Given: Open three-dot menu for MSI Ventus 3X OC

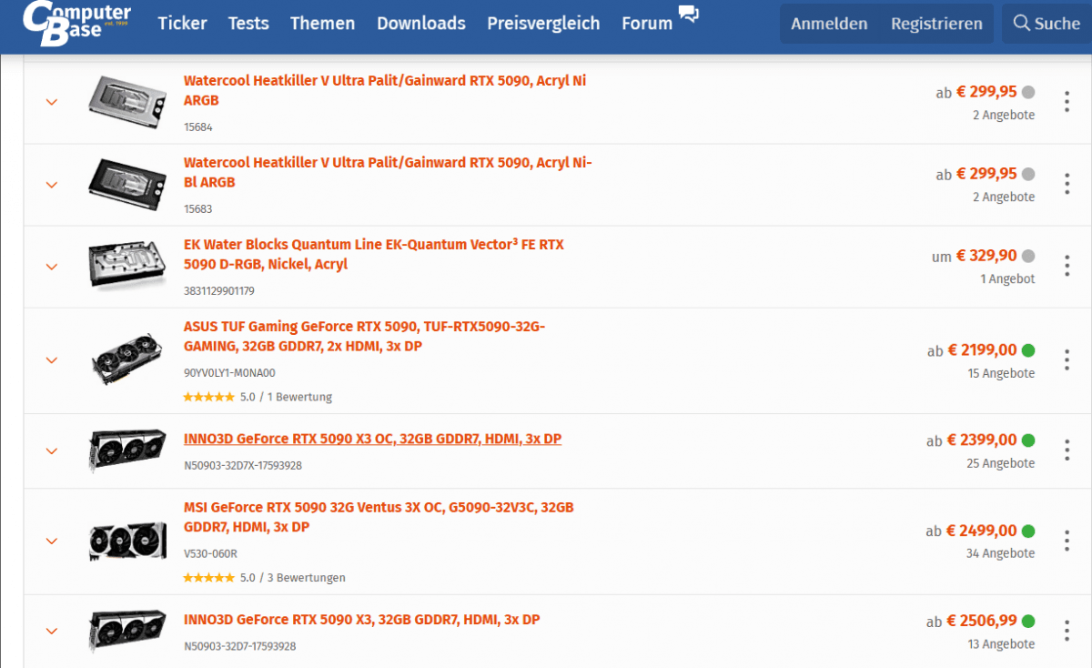Looking at the screenshot, I should (x=1067, y=541).
